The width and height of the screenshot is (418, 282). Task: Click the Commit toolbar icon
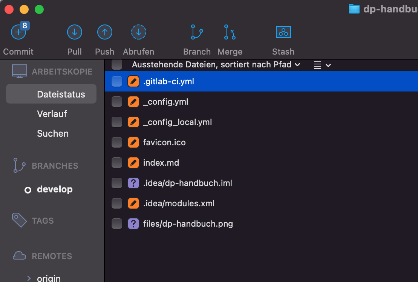click(x=18, y=33)
